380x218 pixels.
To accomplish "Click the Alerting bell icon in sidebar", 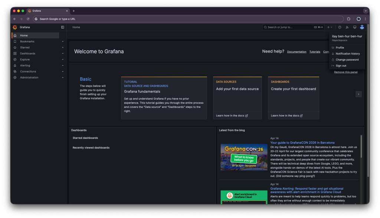I will [15, 65].
